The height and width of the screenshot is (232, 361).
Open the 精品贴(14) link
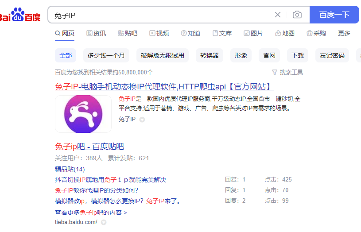[x=70, y=169]
